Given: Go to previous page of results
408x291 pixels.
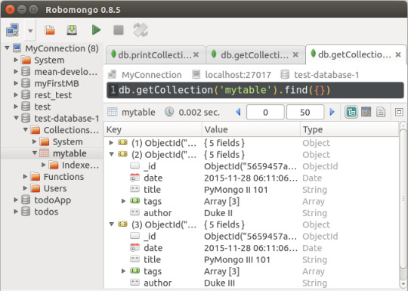Looking at the screenshot, I should 238,112.
